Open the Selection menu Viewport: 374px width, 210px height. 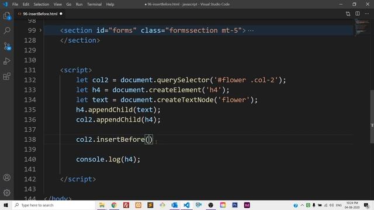point(41,4)
